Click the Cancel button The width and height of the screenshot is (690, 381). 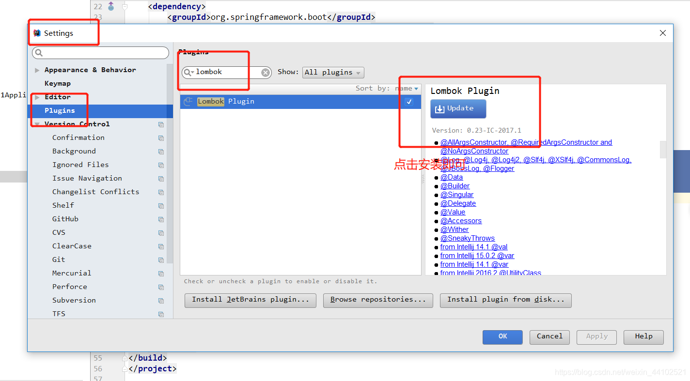(x=549, y=337)
